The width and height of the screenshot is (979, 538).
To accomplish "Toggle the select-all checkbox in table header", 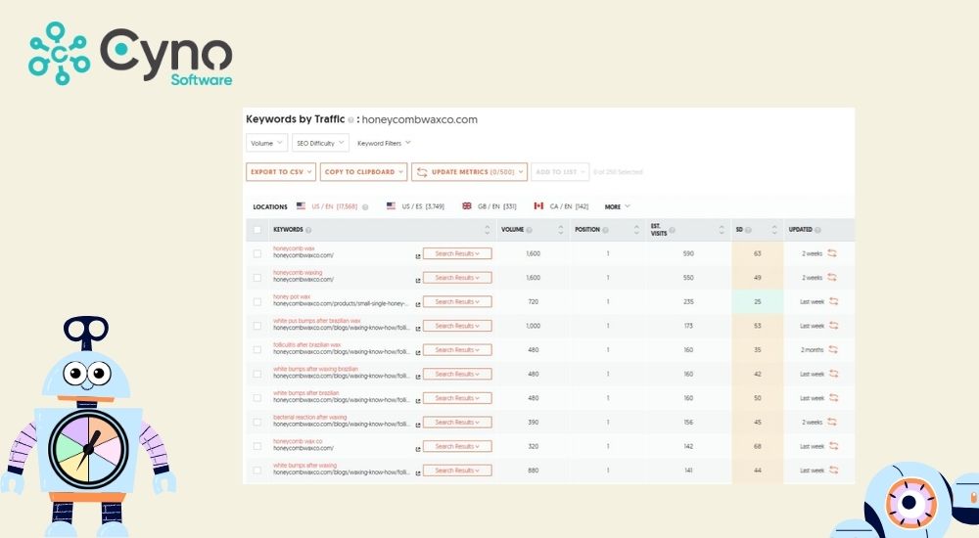I will pyautogui.click(x=257, y=230).
